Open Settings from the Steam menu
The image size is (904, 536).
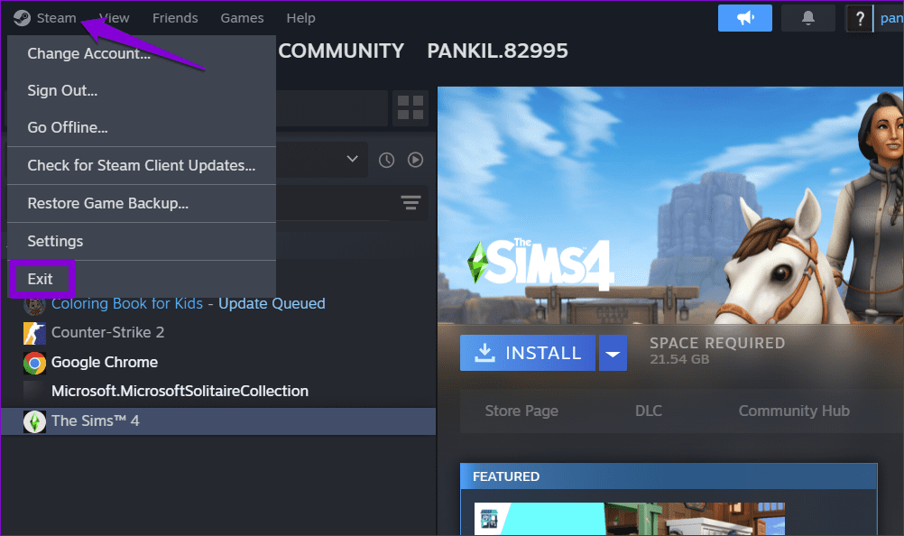142,241
